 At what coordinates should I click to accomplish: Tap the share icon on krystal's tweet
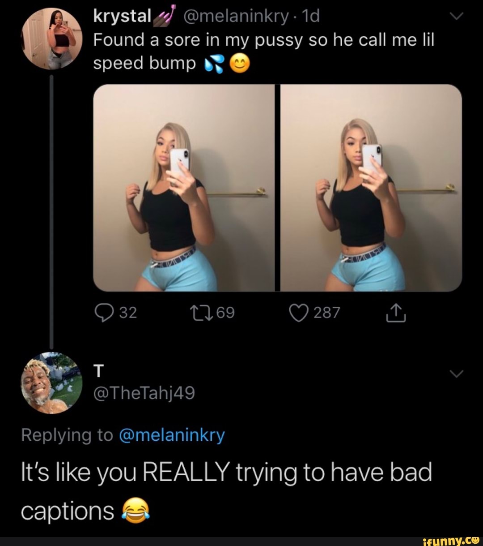[396, 313]
